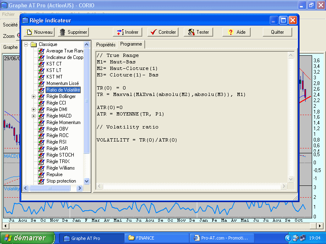Viewport: 326px width, 244px height.
Task: Click the KST MT indicator icon
Action: click(x=41, y=77)
